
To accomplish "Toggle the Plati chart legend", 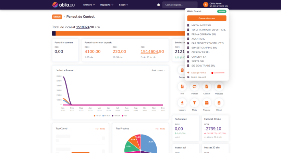I will pos(124,116).
